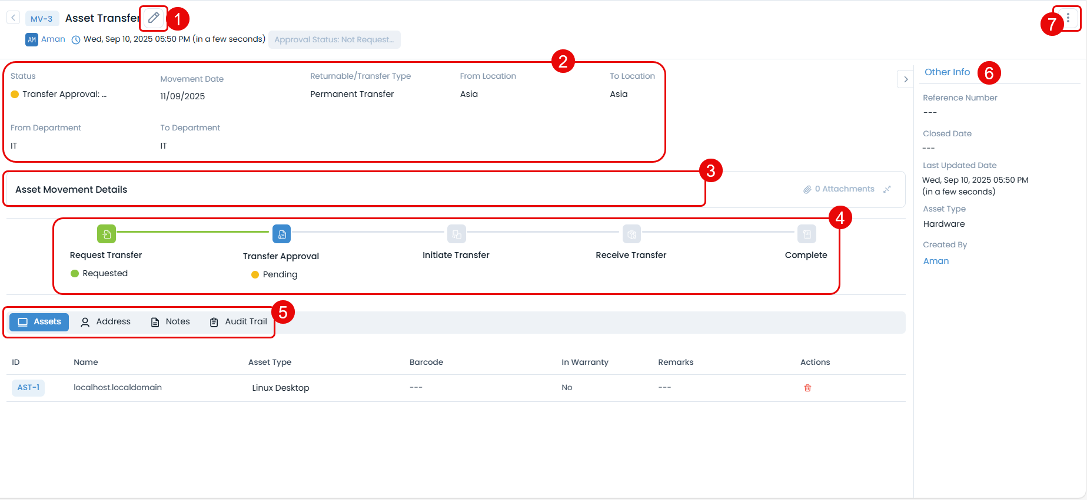Click the Name column header
Screen dimensions: 1087x500
[86, 362]
